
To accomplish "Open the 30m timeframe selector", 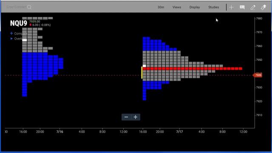I will [161, 7].
